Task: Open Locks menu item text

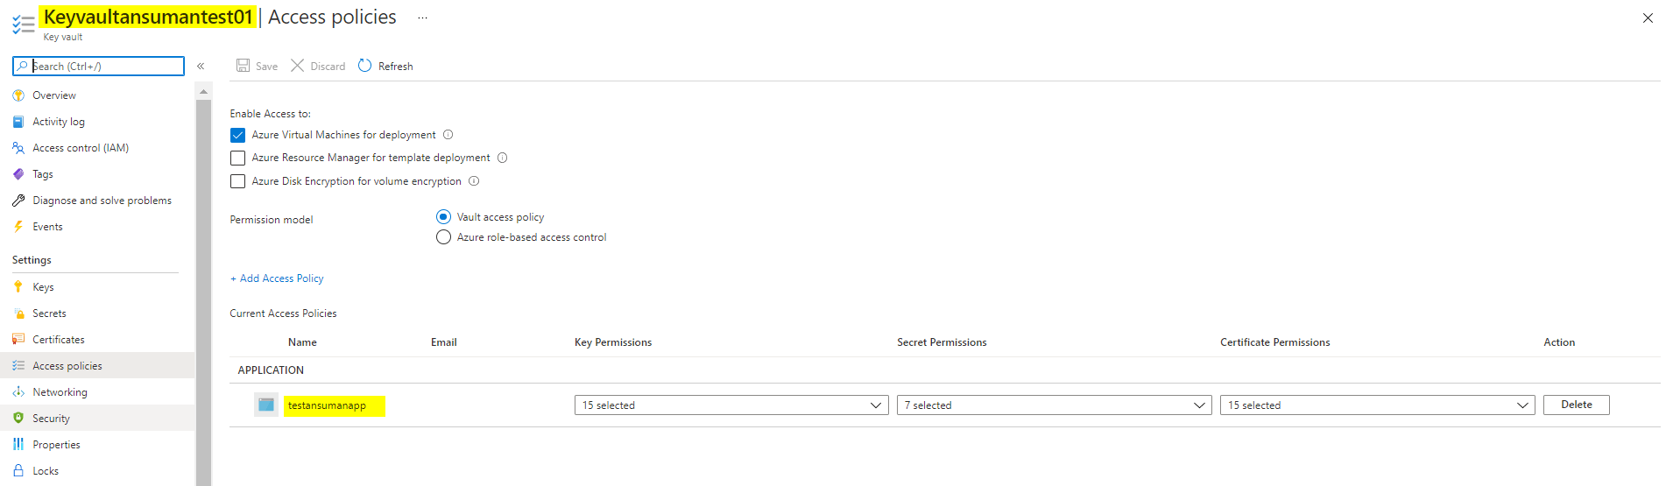Action: [x=46, y=471]
